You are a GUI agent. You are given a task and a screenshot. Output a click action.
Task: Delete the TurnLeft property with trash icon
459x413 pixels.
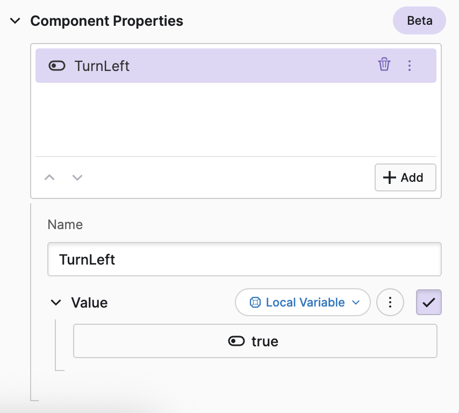tap(384, 65)
